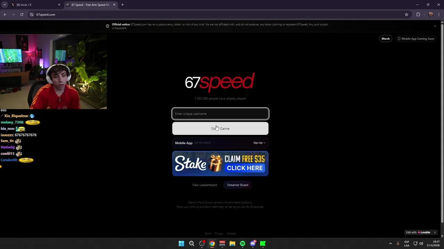Click chat username Xio_Riquelme
This screenshot has height=249, width=444.
tap(16, 116)
